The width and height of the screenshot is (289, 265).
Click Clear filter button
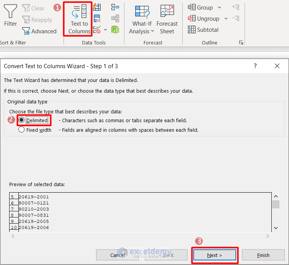tap(33, 8)
